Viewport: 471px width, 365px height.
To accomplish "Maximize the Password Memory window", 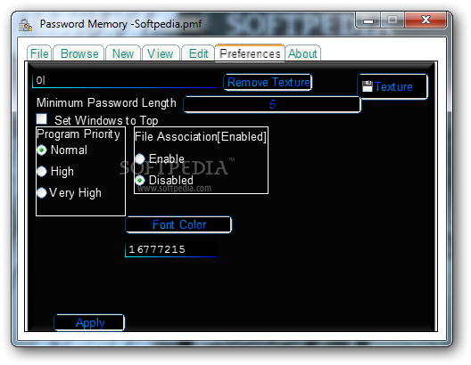I will point(392,20).
